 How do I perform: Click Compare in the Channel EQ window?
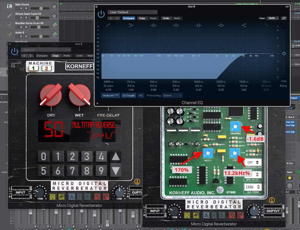coord(129,18)
